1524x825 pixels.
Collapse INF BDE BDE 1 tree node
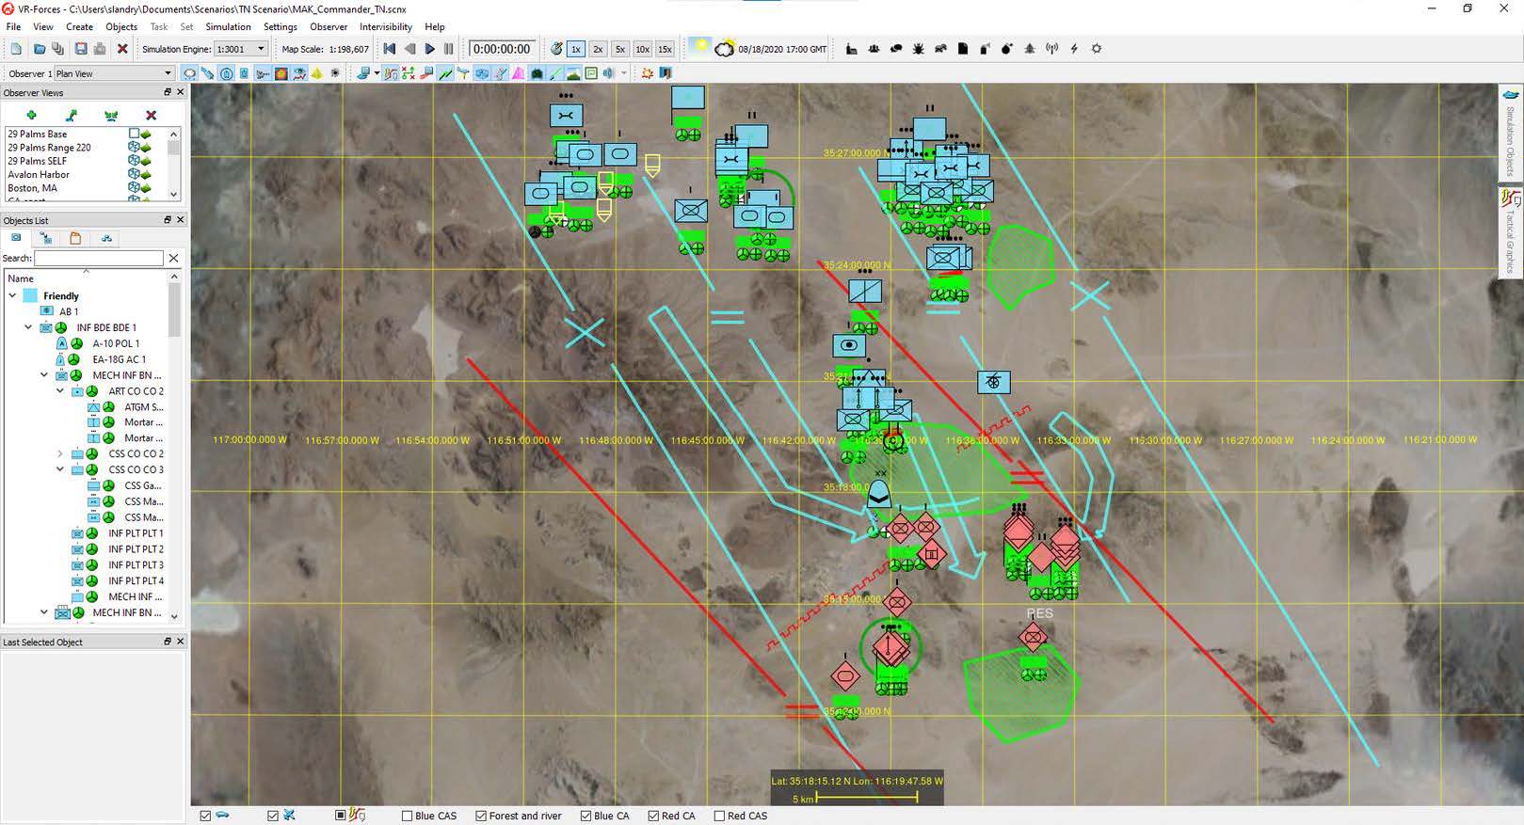[28, 327]
